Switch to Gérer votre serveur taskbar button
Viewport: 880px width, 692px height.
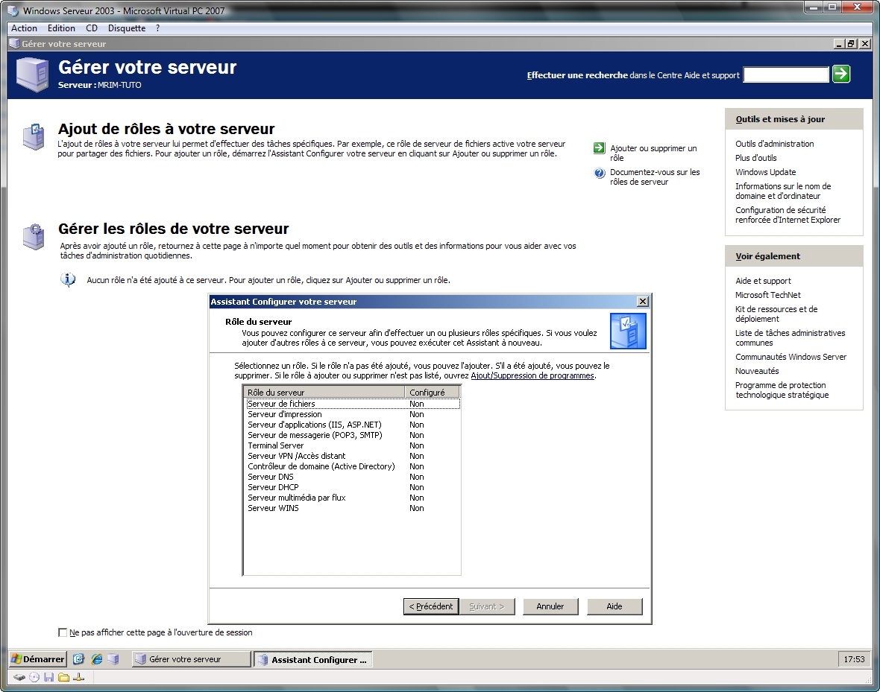point(191,659)
